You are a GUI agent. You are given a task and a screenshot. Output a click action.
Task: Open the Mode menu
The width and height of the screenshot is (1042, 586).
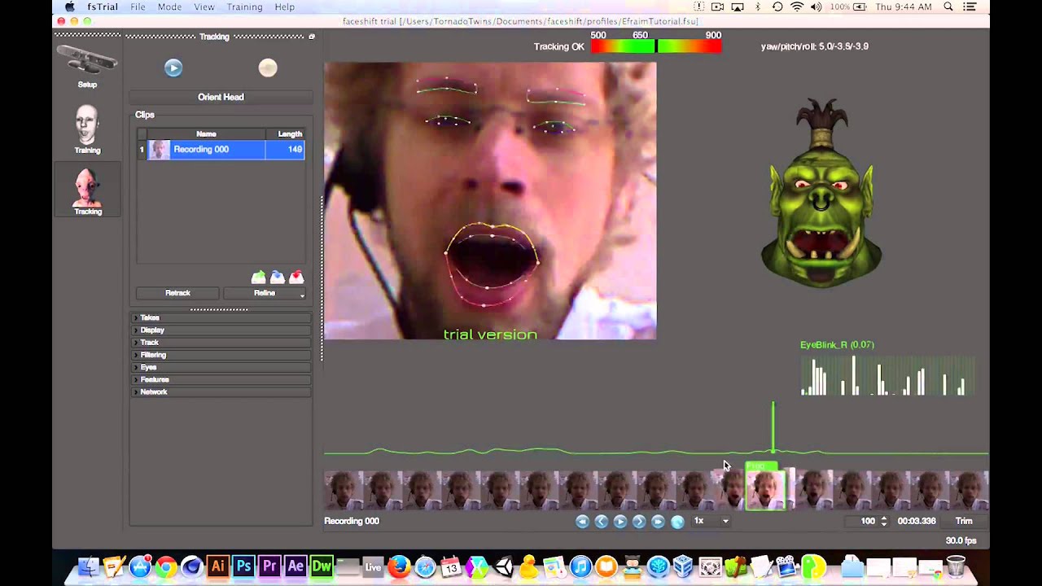[169, 7]
